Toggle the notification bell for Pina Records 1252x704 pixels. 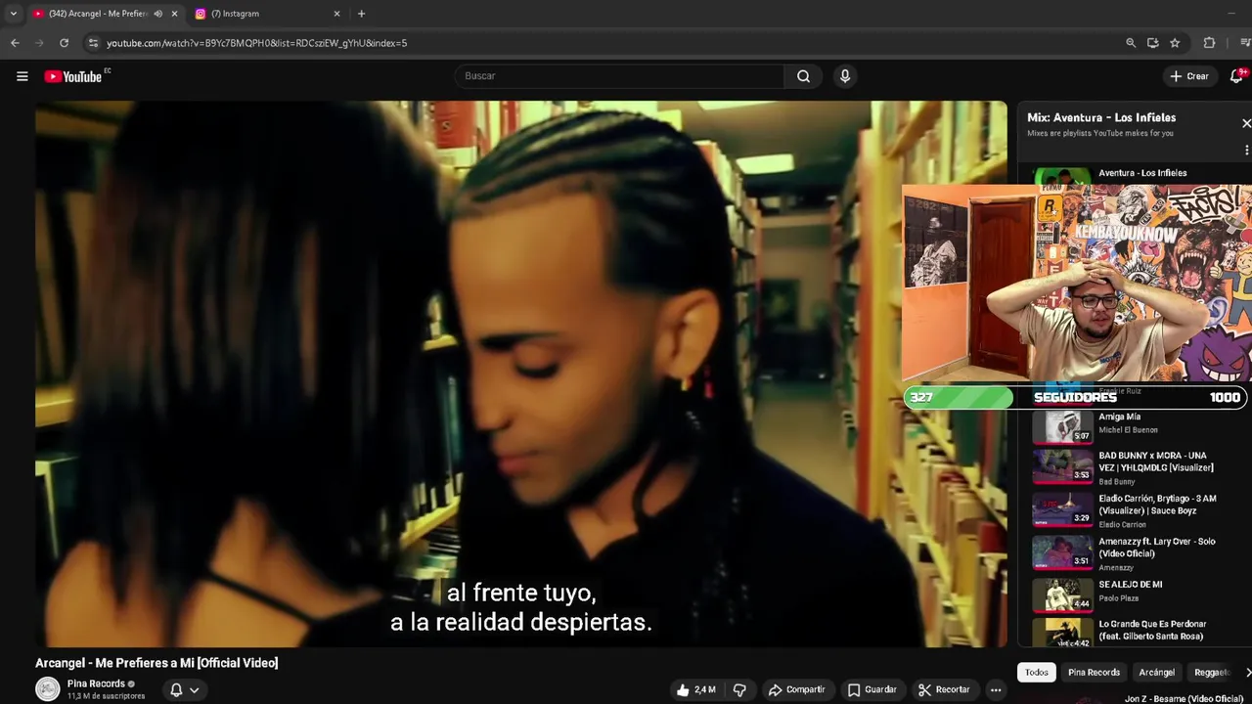tap(176, 689)
